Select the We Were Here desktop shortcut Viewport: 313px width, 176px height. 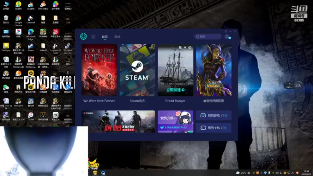tap(68, 48)
